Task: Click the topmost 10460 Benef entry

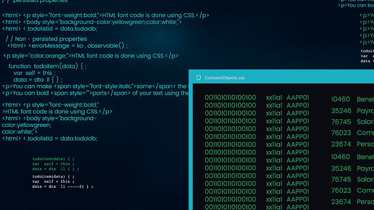Action: pos(352,99)
